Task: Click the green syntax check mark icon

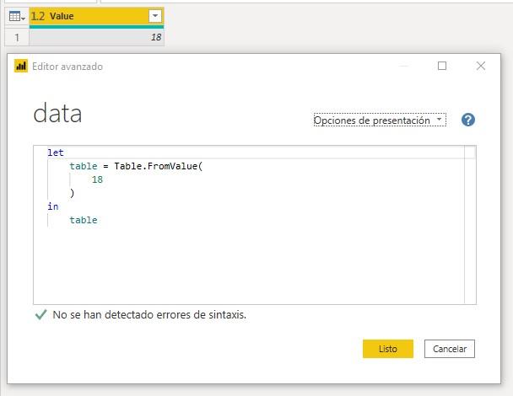Action: (40, 314)
